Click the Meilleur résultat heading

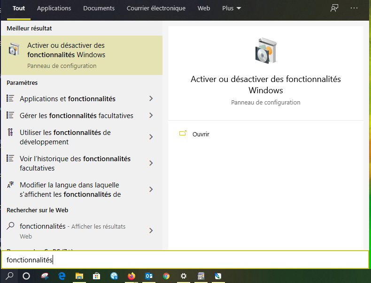click(29, 28)
